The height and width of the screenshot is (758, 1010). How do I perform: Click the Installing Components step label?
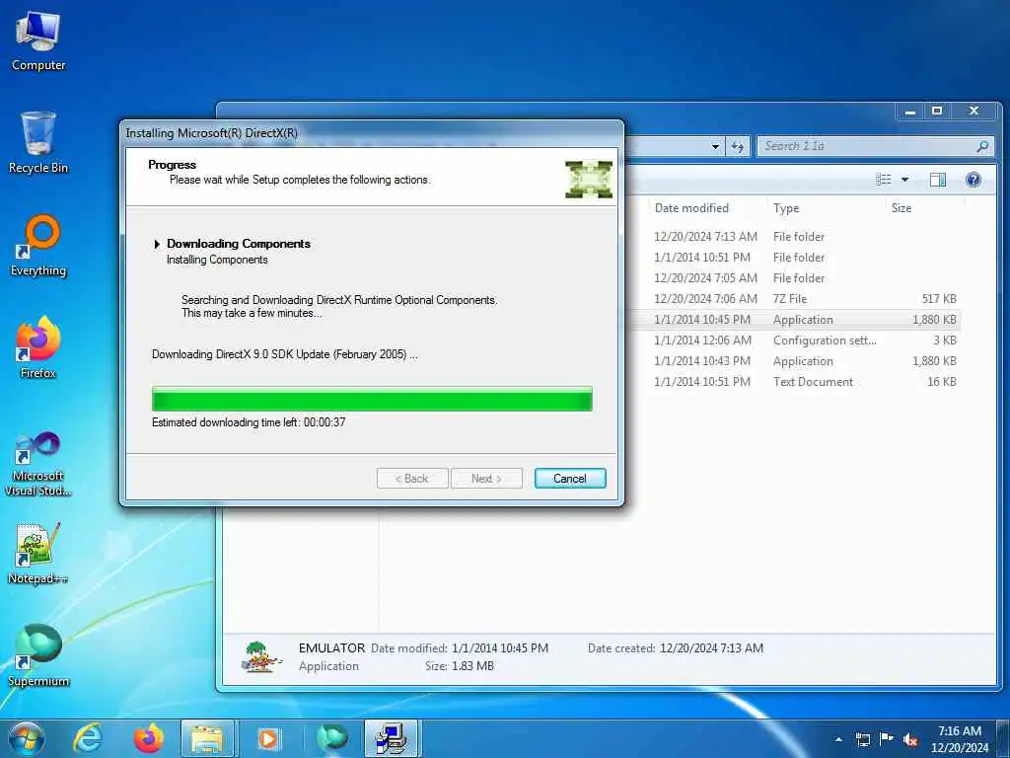(x=217, y=260)
